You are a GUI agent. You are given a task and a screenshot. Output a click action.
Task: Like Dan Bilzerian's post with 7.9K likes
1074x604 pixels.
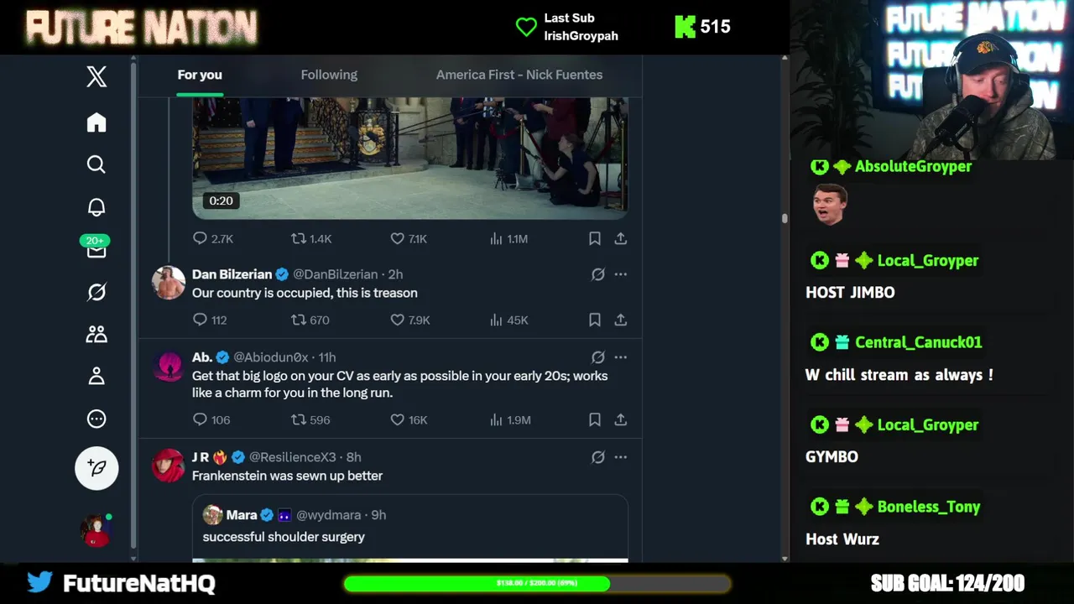tap(410, 320)
